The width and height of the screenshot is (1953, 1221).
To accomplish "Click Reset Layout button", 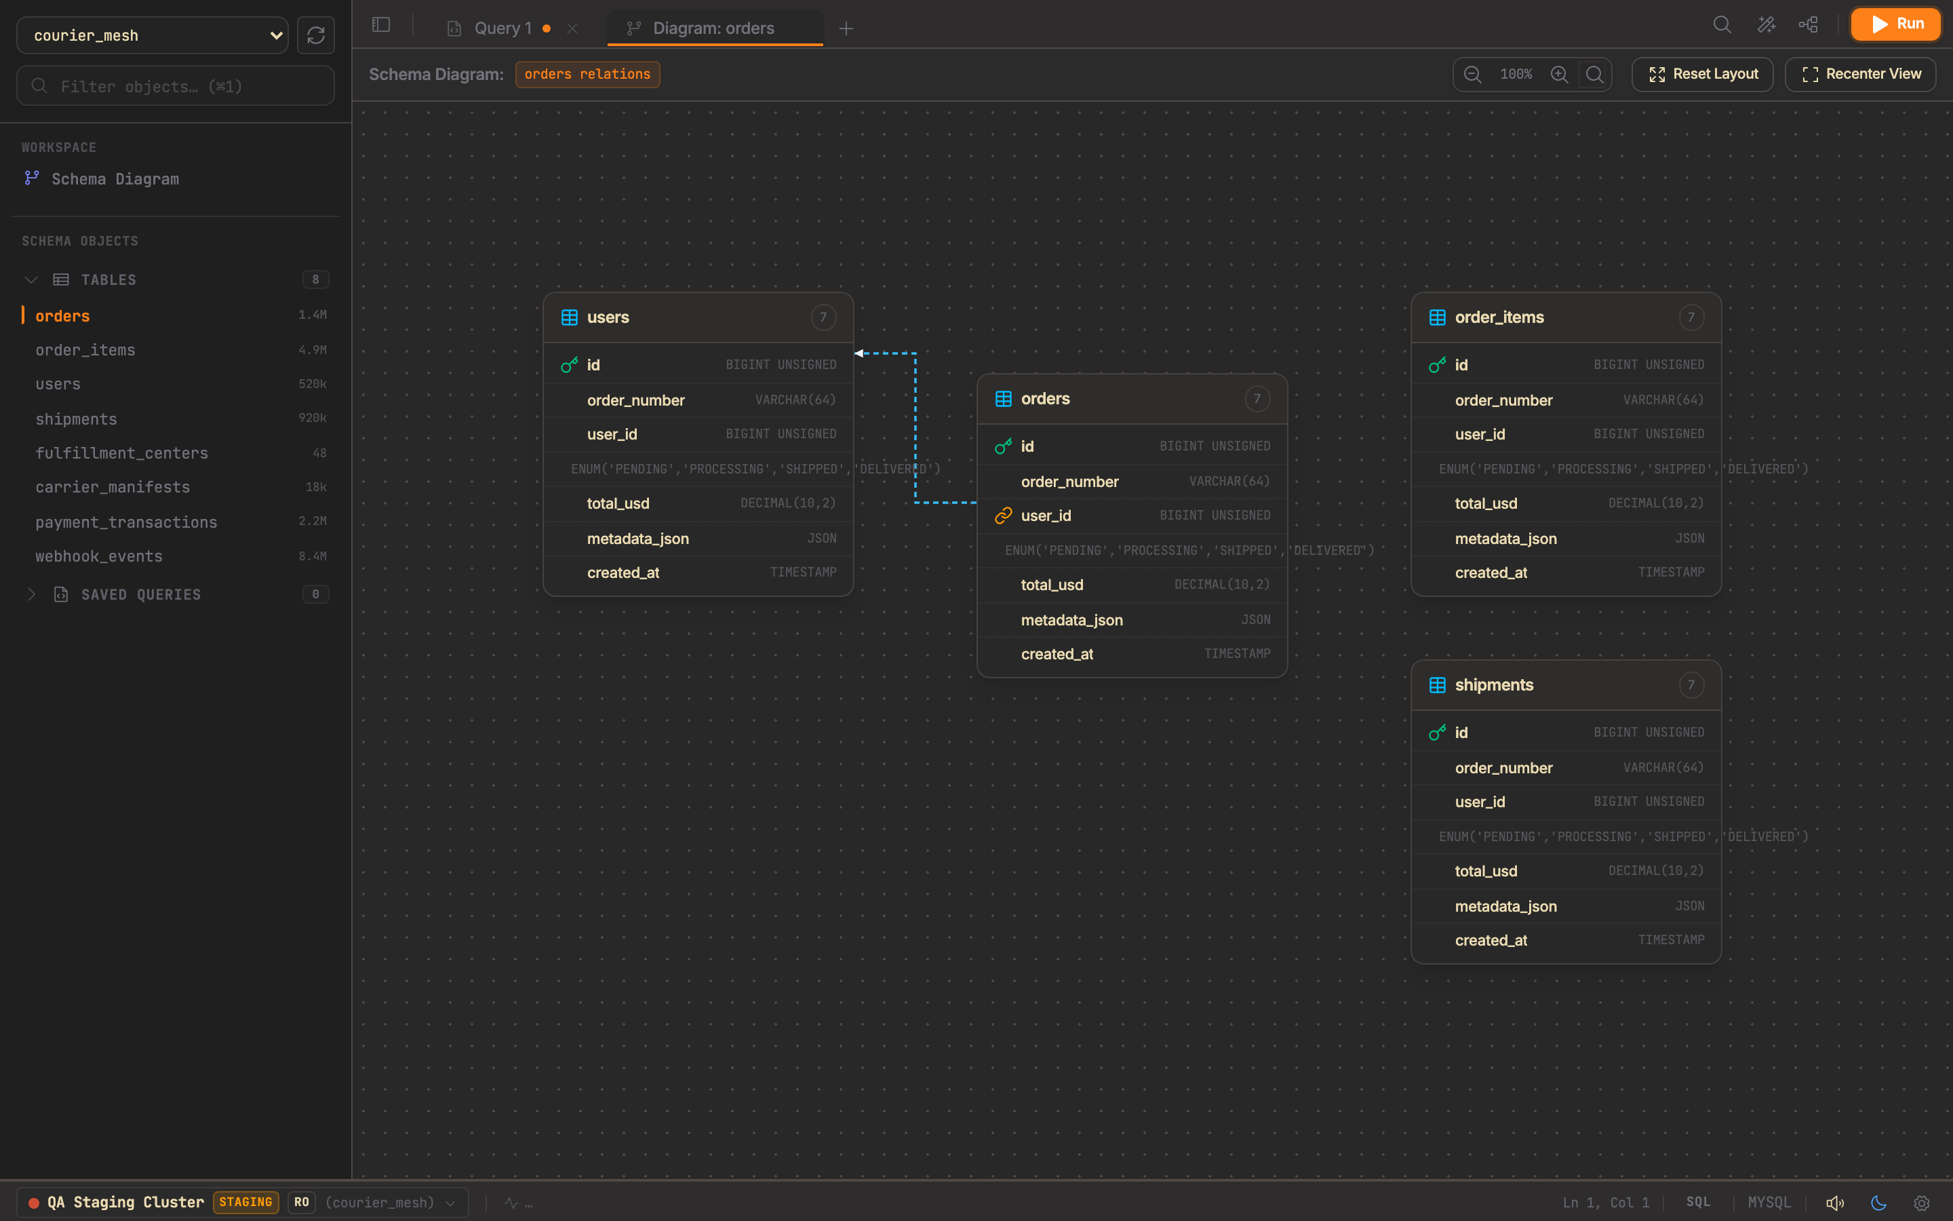I will [x=1703, y=75].
